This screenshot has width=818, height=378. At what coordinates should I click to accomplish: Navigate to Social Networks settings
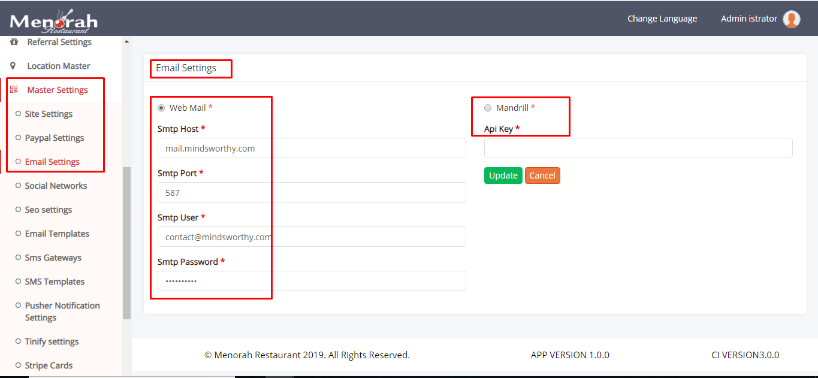point(56,186)
